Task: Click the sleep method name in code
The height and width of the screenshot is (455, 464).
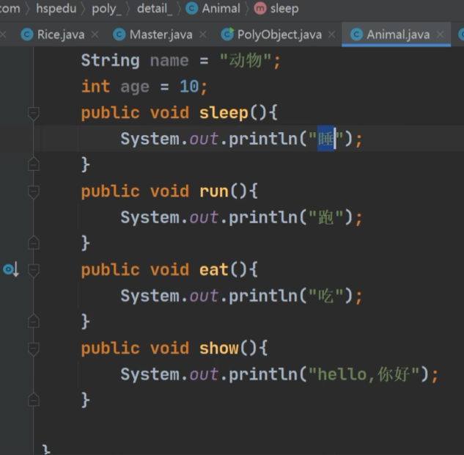Action: pyautogui.click(x=224, y=113)
